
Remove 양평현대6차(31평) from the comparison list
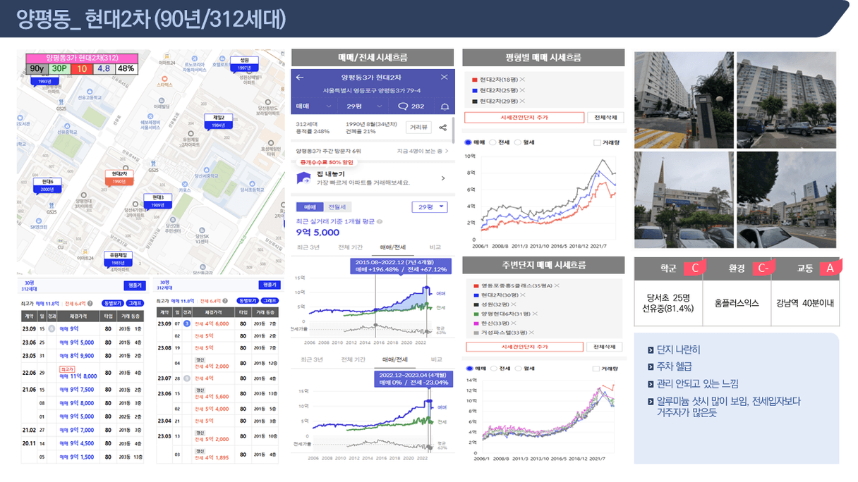[534, 314]
